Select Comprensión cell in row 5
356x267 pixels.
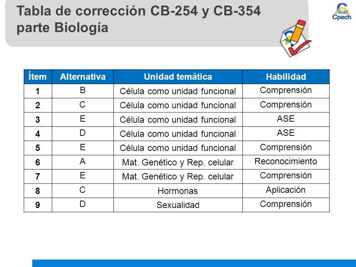(286, 148)
